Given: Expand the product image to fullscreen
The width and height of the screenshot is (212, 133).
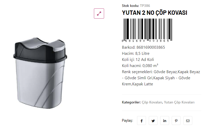Looking at the screenshot, I should point(99,14).
